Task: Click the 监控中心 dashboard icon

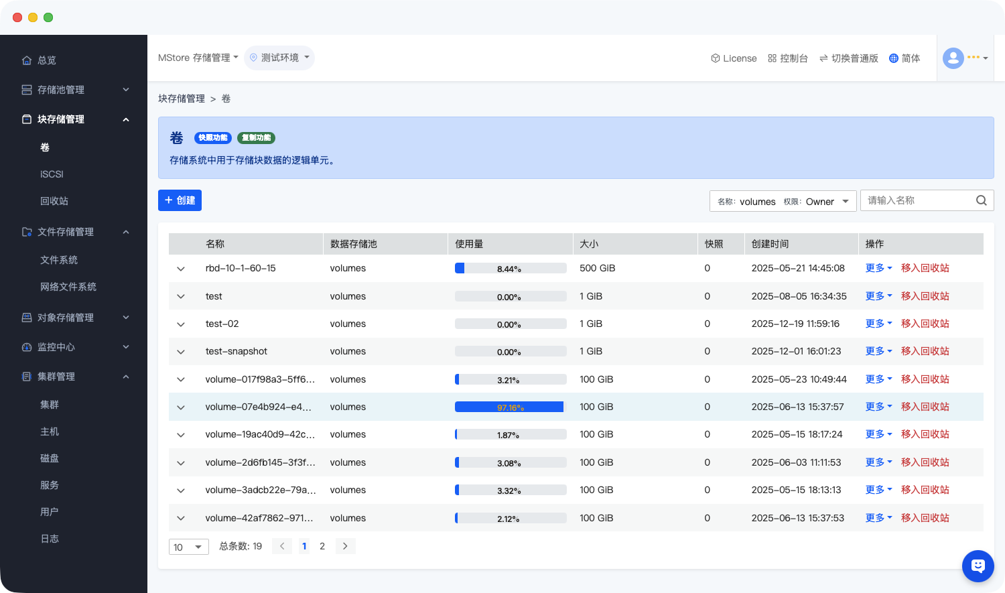Action: (27, 347)
